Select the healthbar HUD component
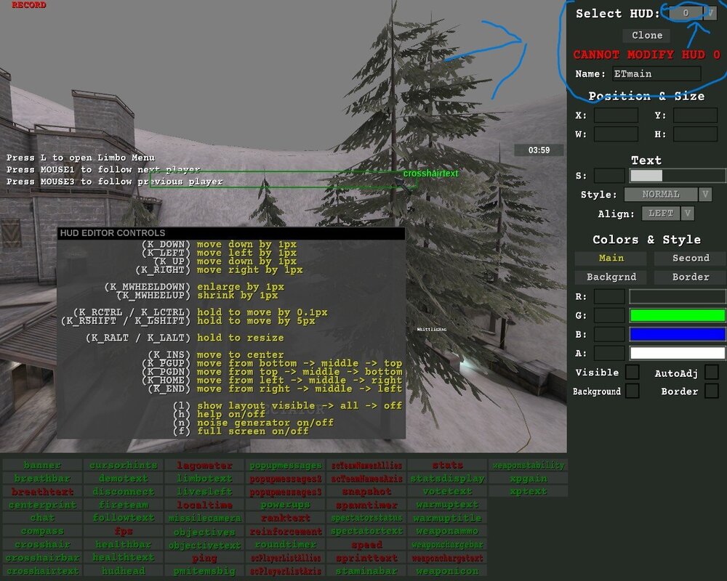The image size is (727, 581). [x=124, y=545]
